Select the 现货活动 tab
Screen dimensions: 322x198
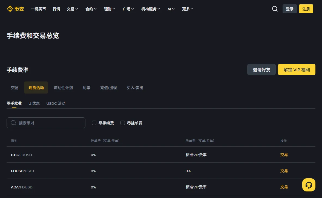tap(36, 88)
